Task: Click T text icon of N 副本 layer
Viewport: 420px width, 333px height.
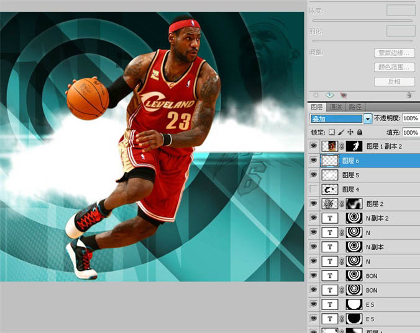Action: (x=330, y=247)
